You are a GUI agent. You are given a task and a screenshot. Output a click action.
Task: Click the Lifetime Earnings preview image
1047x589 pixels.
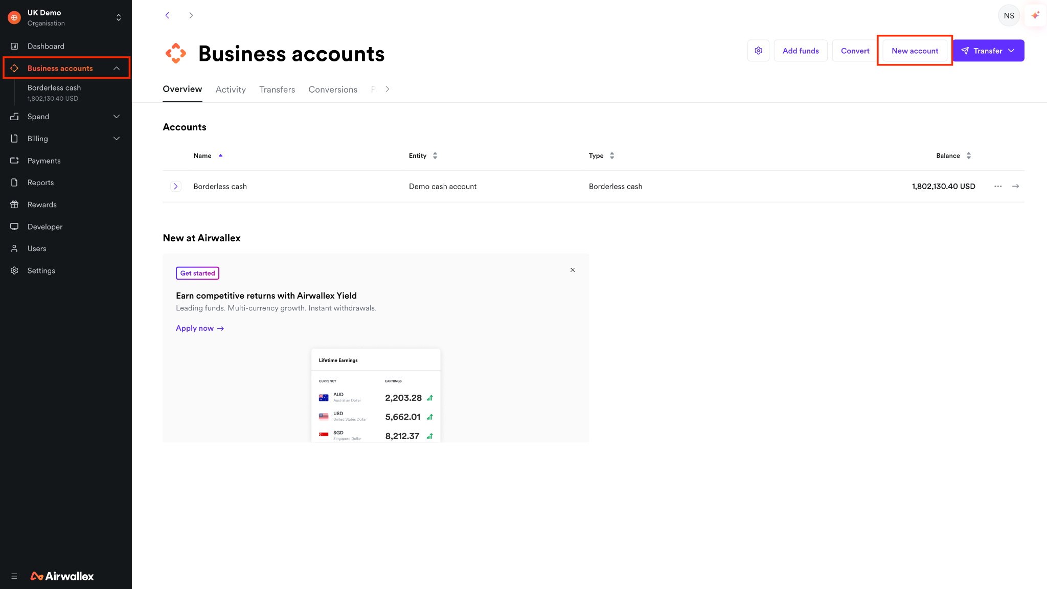376,395
